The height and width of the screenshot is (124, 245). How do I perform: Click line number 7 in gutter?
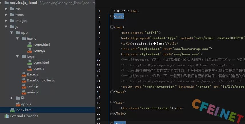[x=99, y=43]
